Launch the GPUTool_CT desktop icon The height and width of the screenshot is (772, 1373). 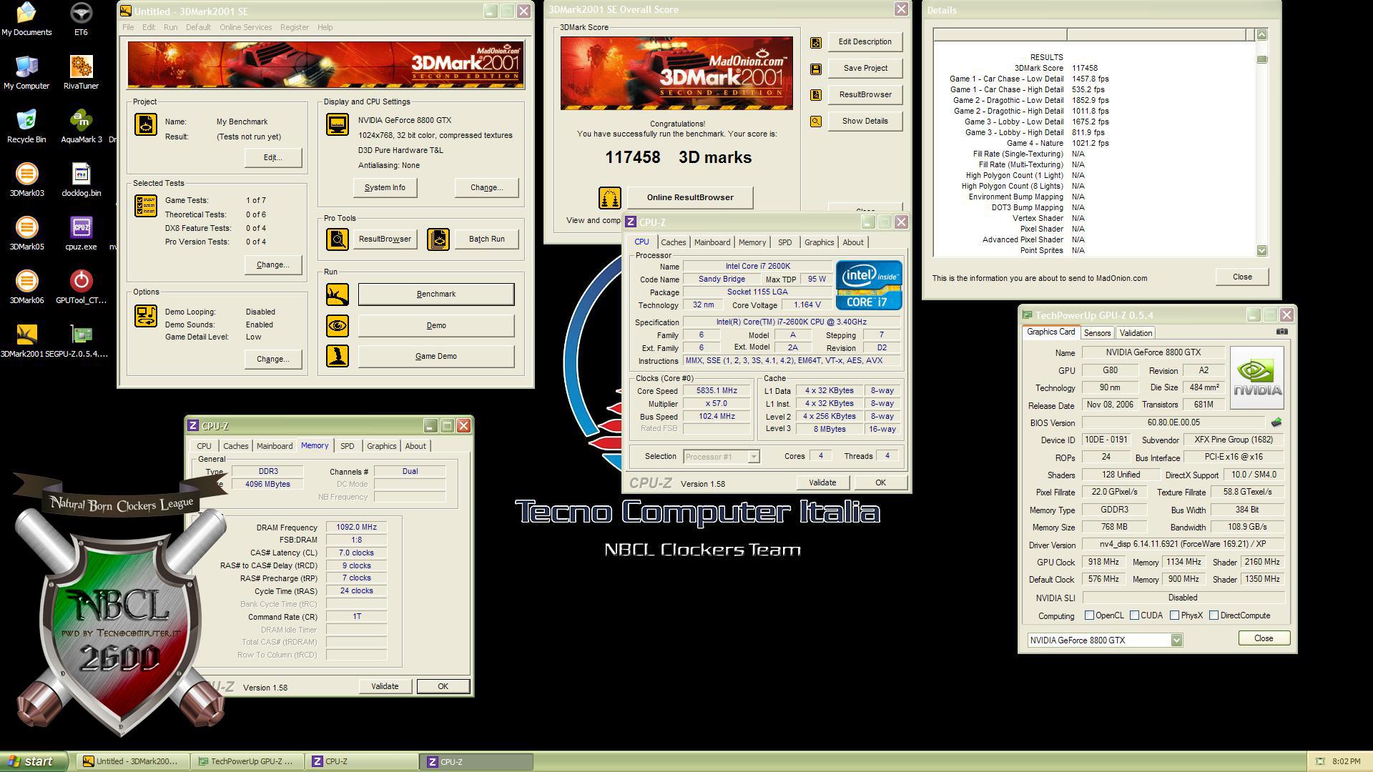[81, 288]
